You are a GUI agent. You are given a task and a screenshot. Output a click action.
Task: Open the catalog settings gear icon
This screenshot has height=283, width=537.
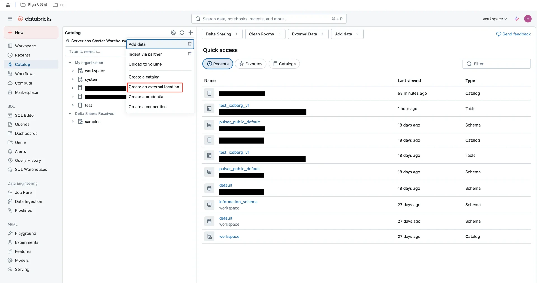(x=173, y=33)
